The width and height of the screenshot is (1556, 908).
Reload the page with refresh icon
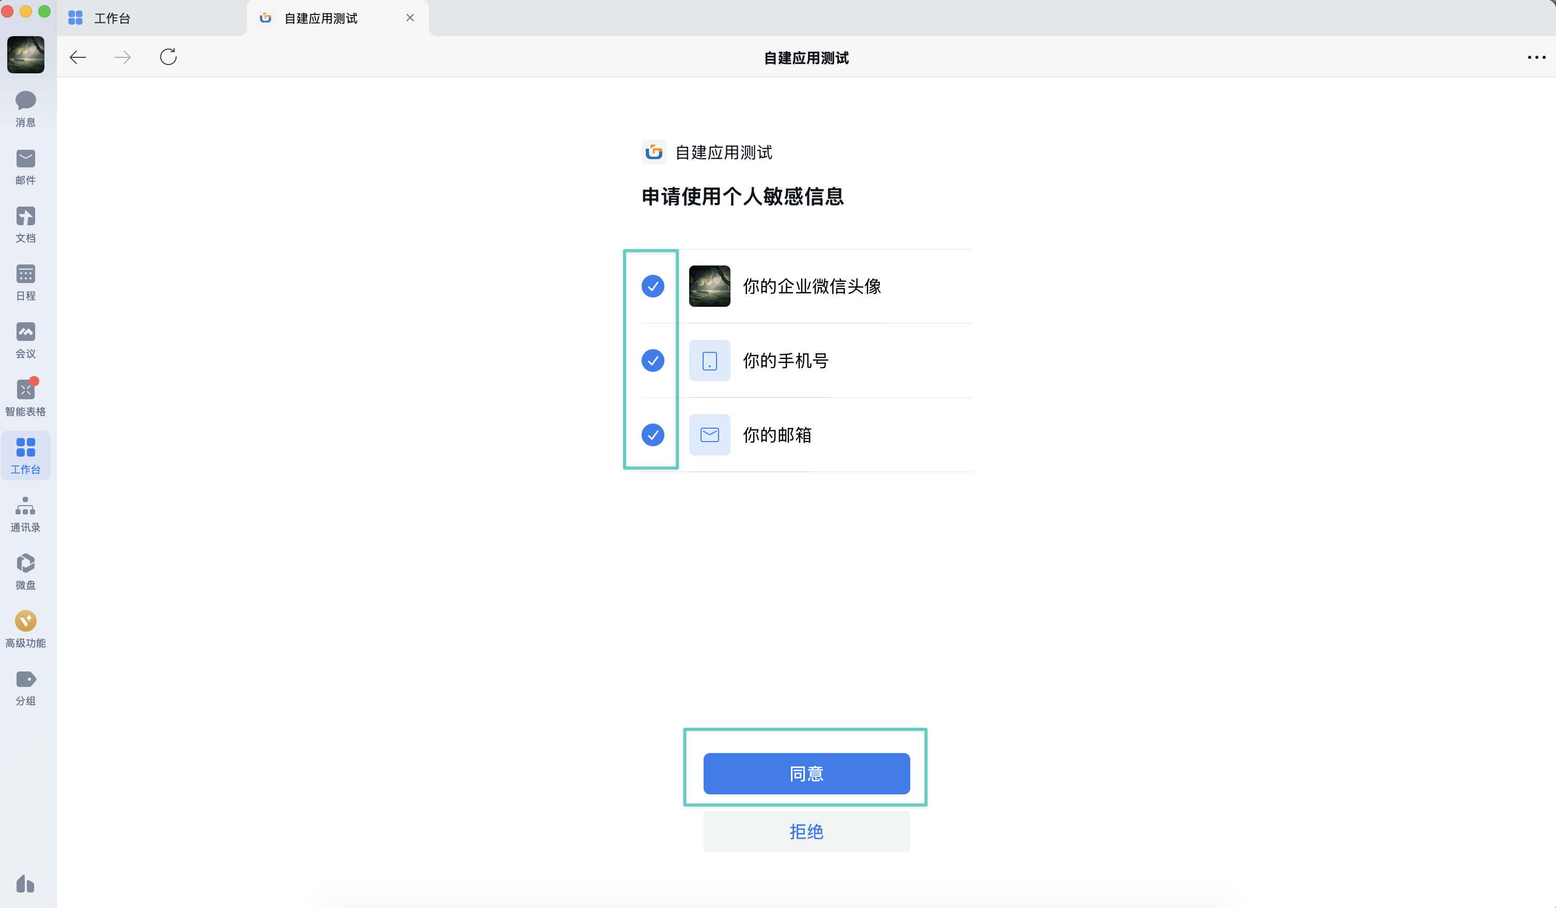click(168, 57)
